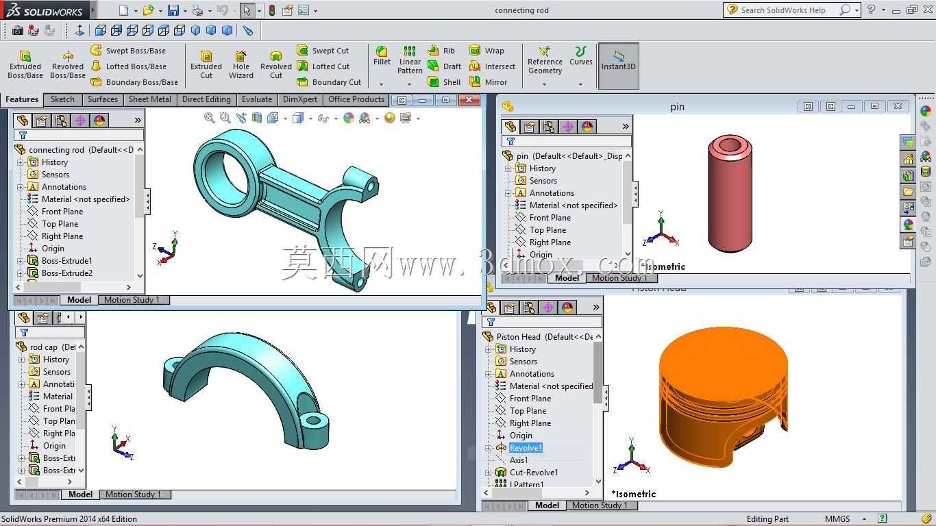Click the Extruded Boss/Base tool
Viewport: 936px width, 526px height.
coord(25,64)
